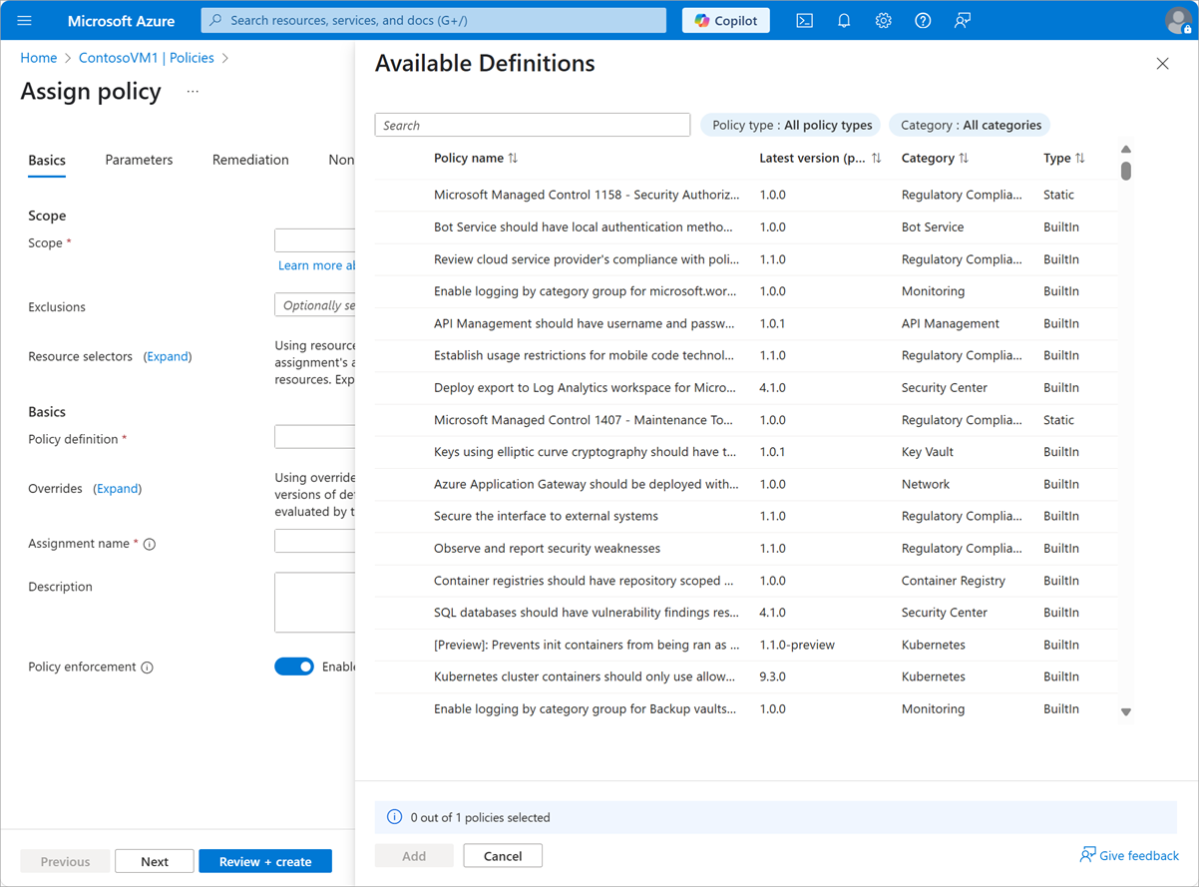The height and width of the screenshot is (887, 1199).
Task: Click the Description text area
Action: 314,602
